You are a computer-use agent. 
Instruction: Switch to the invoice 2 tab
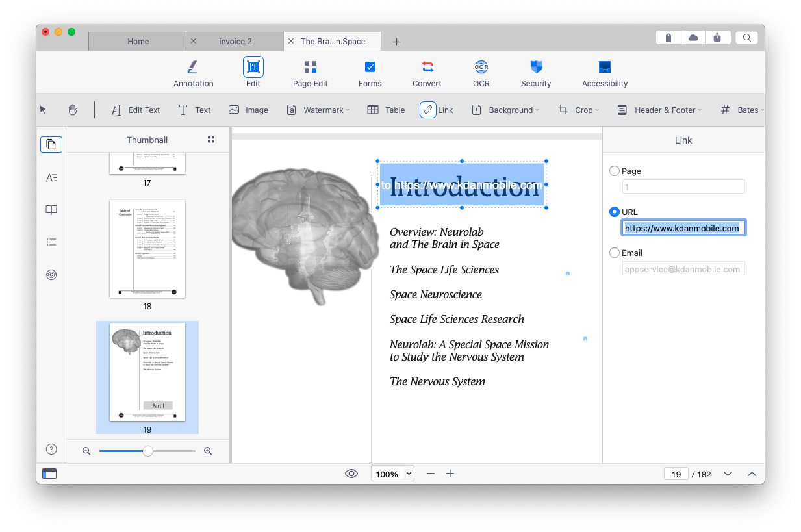[236, 41]
